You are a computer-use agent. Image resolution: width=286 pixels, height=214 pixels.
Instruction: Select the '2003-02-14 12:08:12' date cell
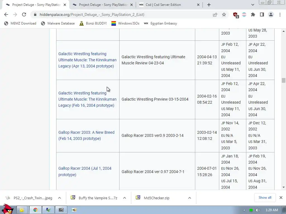207,135
